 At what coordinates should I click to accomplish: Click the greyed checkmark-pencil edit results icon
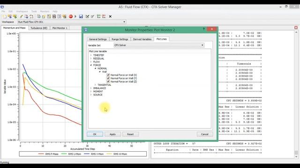pyautogui.click(x=93, y=17)
